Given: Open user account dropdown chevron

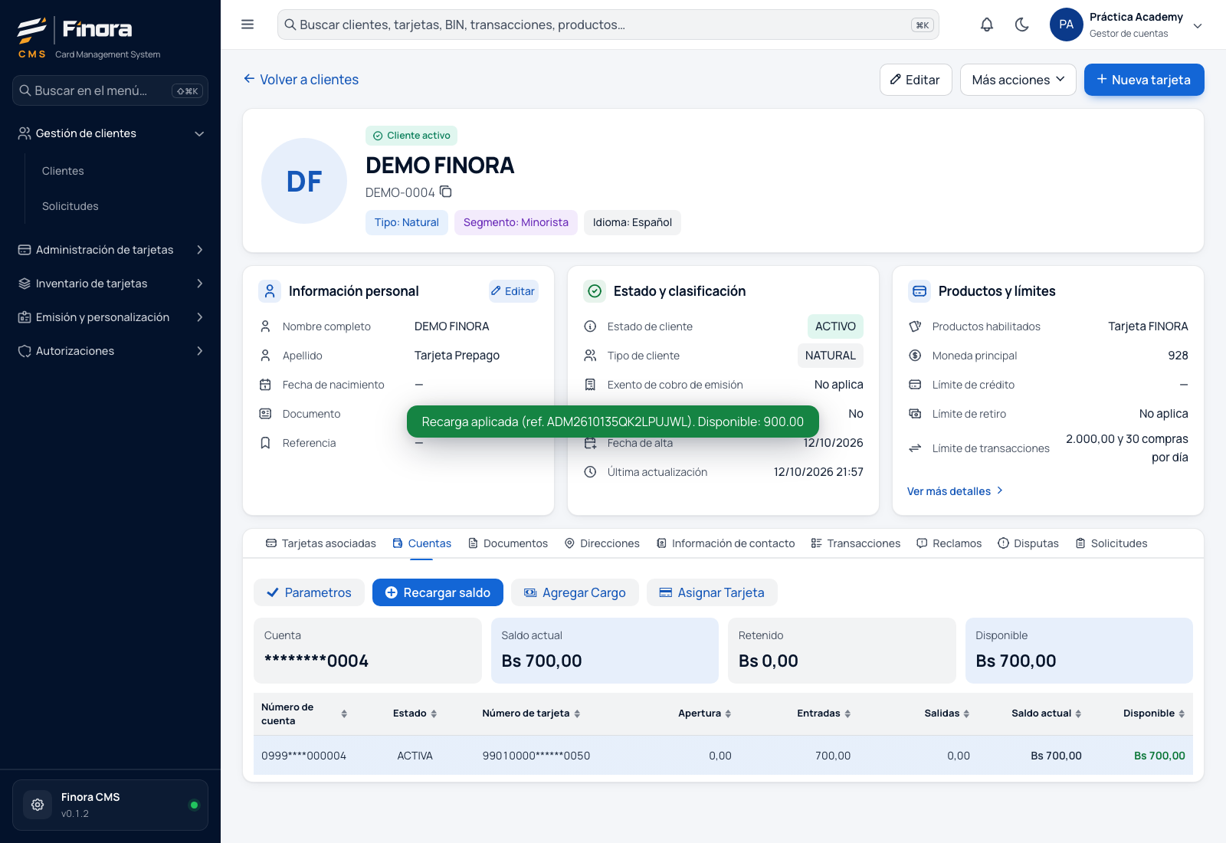Looking at the screenshot, I should coord(1198,25).
